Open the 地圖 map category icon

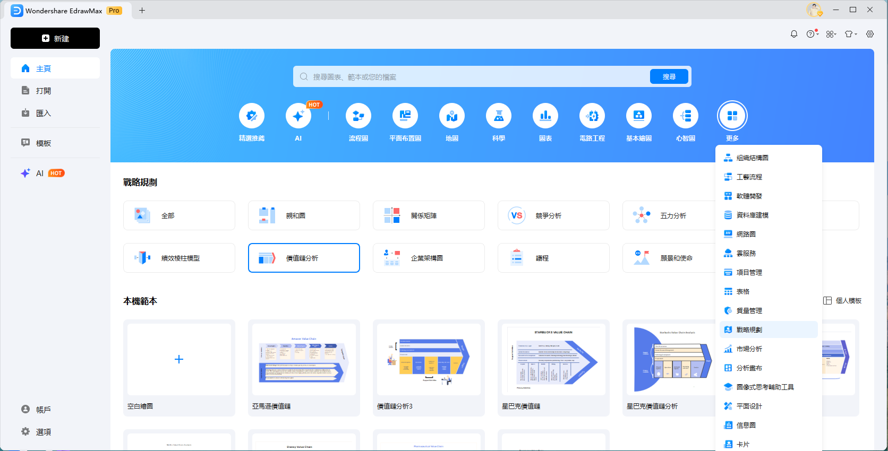(452, 116)
